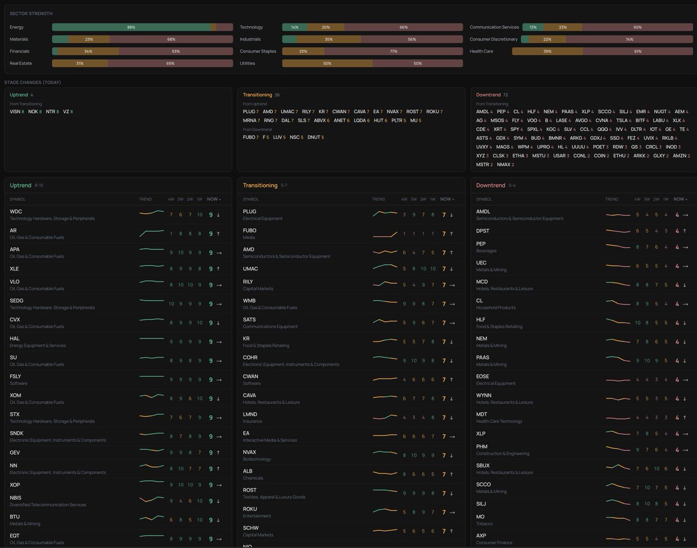The height and width of the screenshot is (548, 697).
Task: Select VISN 8 in stage changes Uptrend list
Action: [x=17, y=111]
